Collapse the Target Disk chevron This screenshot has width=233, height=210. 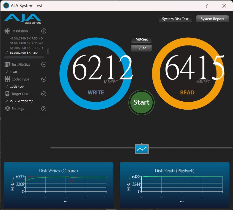(x=44, y=94)
